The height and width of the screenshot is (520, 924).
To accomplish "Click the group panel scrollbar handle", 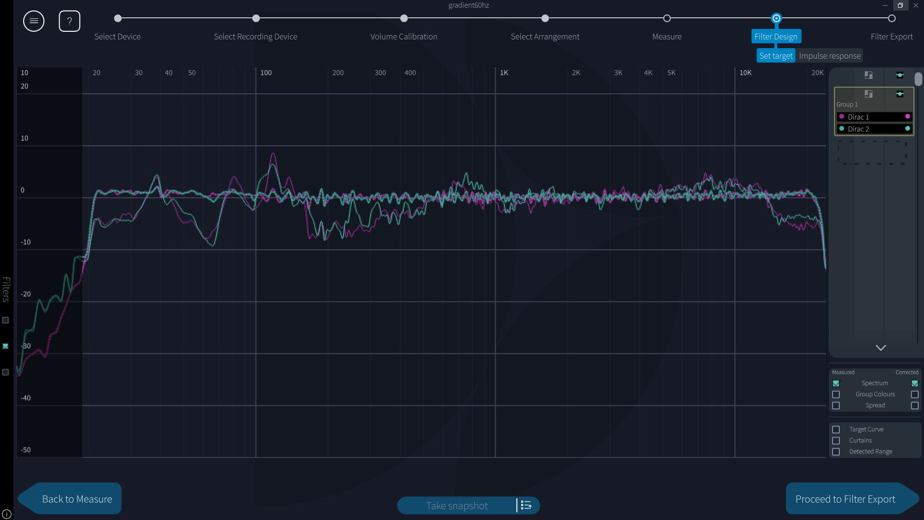I will 918,79.
